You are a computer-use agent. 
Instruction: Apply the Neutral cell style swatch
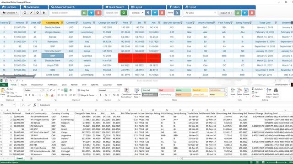click(200, 90)
